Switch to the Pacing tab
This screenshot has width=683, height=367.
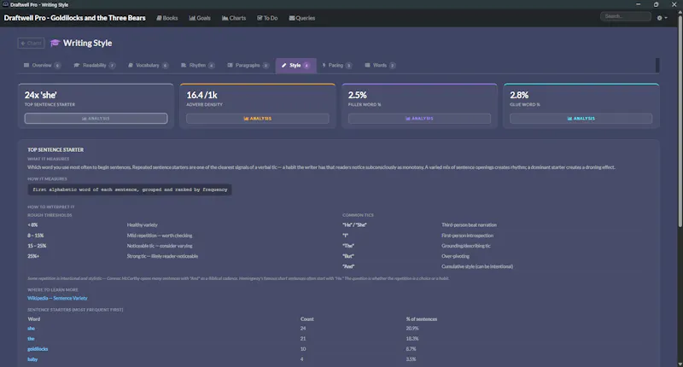tap(336, 66)
